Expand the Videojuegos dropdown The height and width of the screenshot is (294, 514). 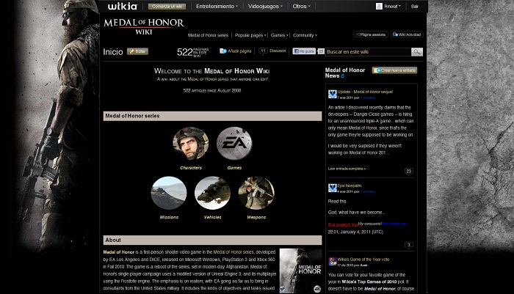click(265, 6)
